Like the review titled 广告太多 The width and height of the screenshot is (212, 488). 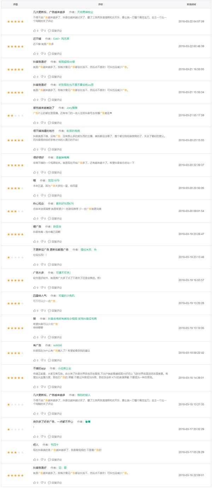pyautogui.click(x=35, y=287)
